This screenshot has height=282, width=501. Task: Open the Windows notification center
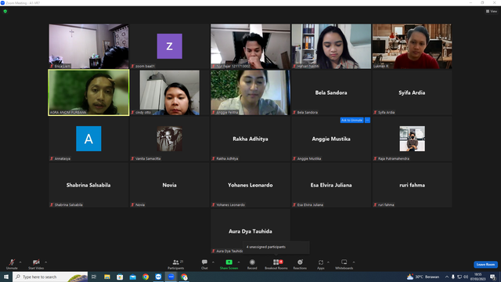pyautogui.click(x=493, y=277)
